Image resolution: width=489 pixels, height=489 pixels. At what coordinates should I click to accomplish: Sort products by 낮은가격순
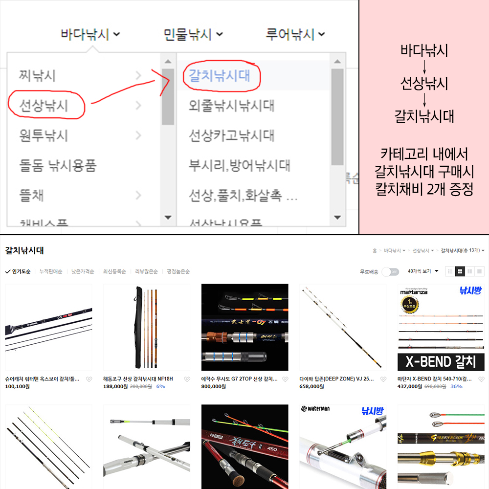(x=83, y=271)
